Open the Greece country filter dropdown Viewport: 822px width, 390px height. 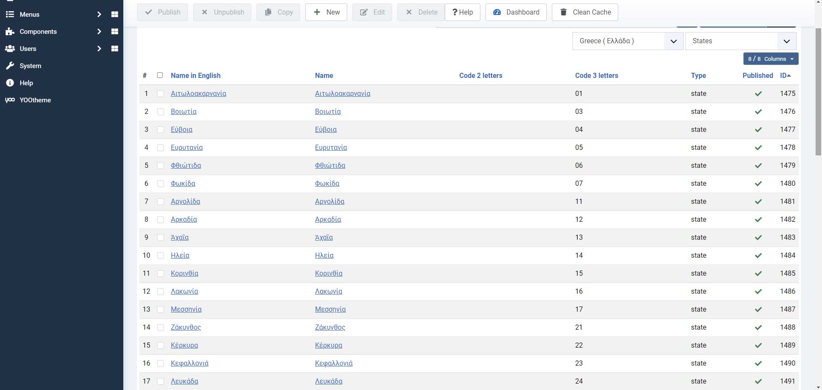click(628, 41)
